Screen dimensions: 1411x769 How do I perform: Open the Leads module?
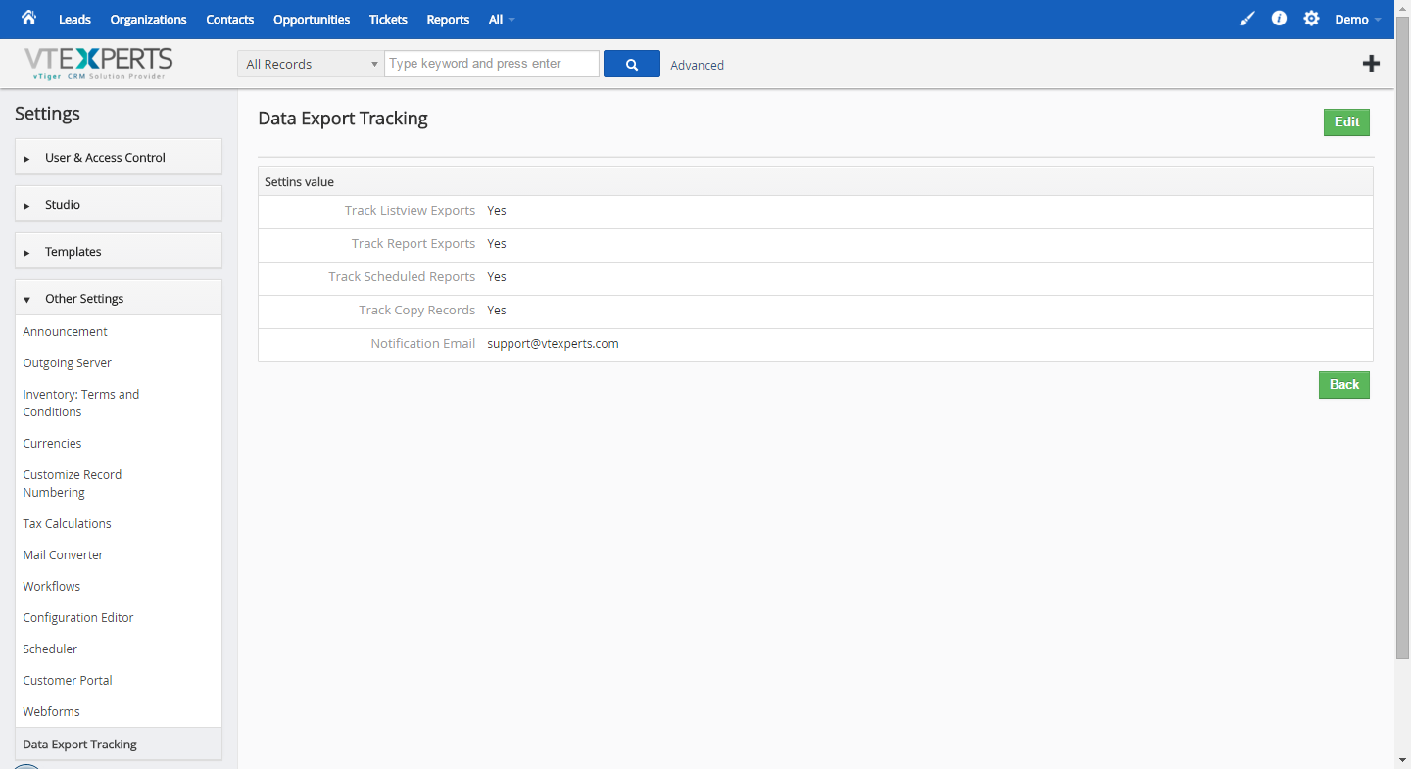74,20
